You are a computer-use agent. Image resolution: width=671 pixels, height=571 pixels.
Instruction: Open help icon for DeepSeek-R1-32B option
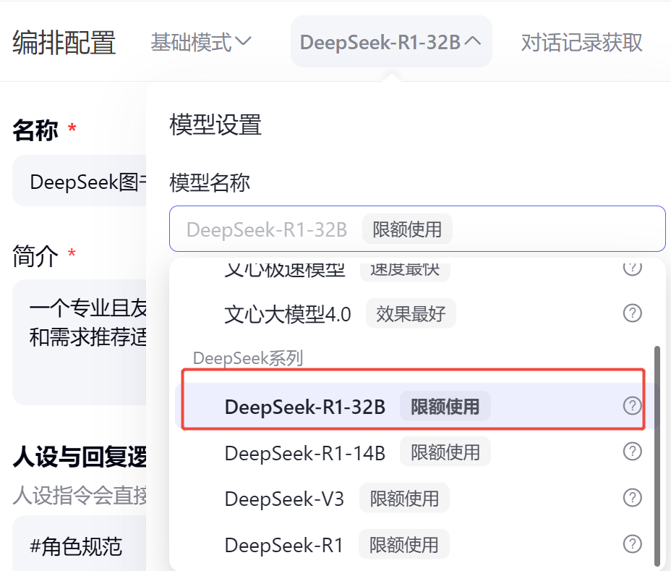pos(632,406)
